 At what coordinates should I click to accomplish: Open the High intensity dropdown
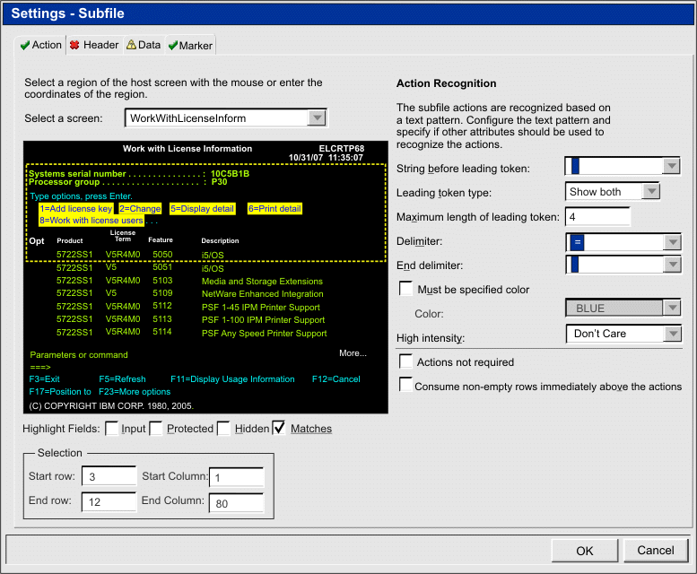click(x=671, y=334)
